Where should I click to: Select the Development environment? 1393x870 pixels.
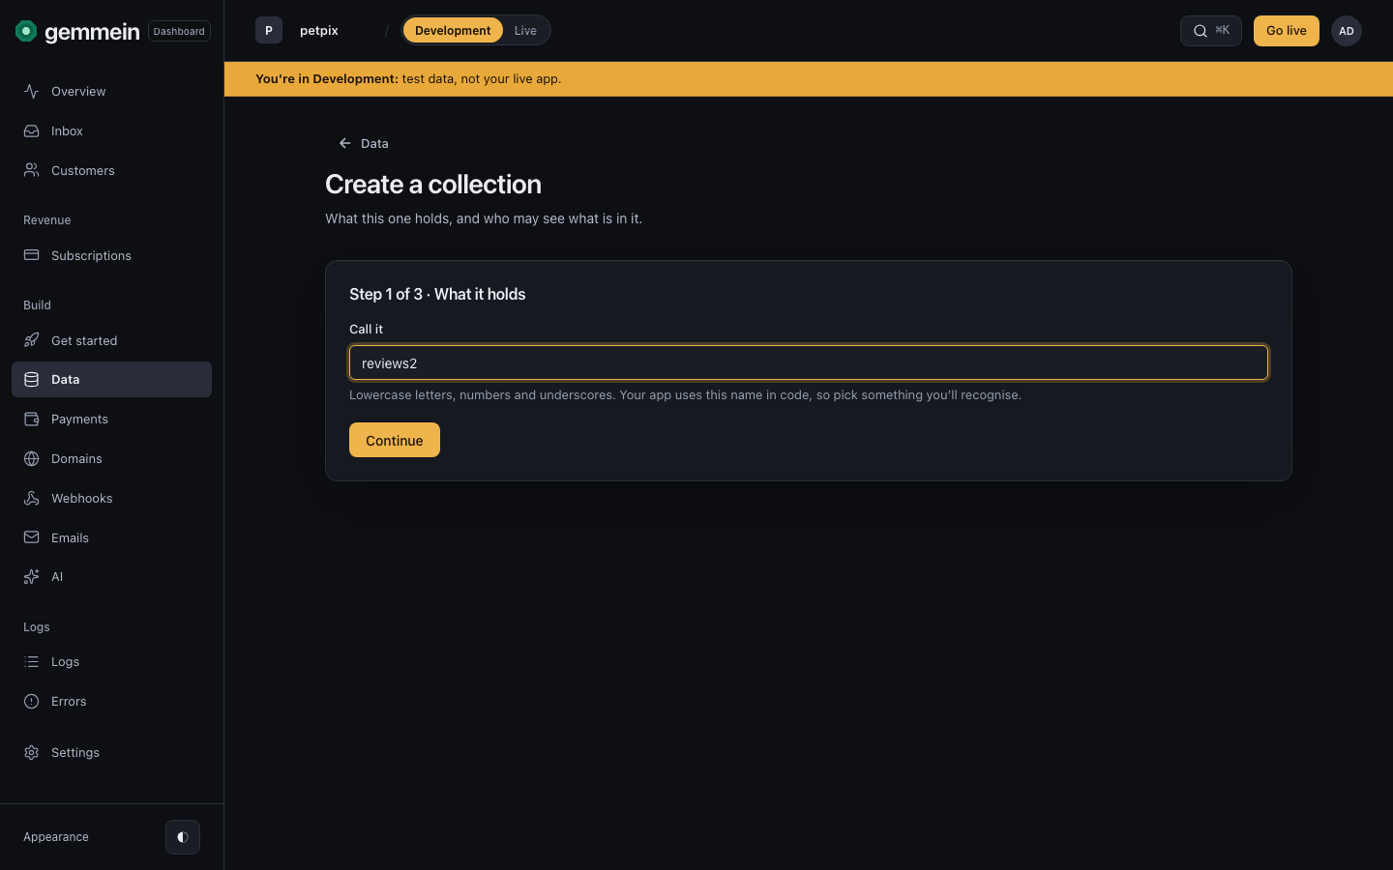[453, 31]
